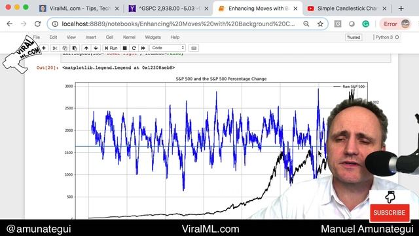Go back in browser history
419x236 pixels.
coord(10,24)
